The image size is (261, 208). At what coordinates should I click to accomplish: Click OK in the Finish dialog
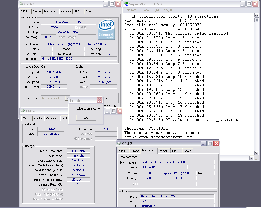pos(86,118)
